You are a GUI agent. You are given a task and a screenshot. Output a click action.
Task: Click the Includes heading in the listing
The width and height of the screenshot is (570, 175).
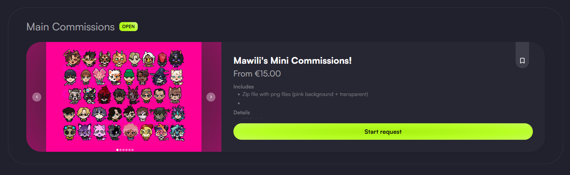click(244, 87)
